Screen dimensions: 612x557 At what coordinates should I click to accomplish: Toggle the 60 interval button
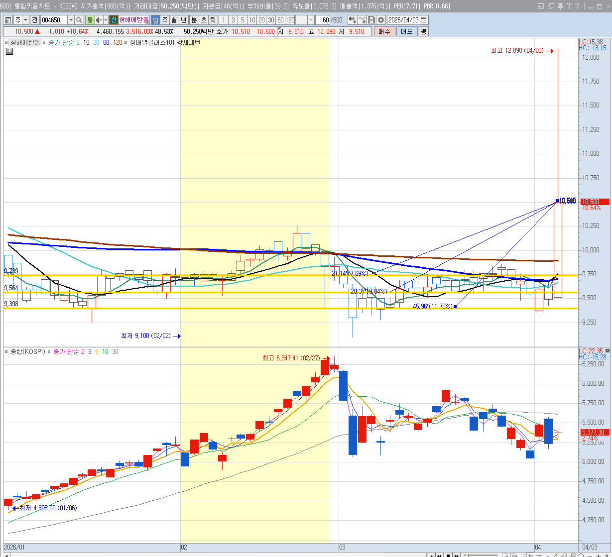pyautogui.click(x=280, y=20)
